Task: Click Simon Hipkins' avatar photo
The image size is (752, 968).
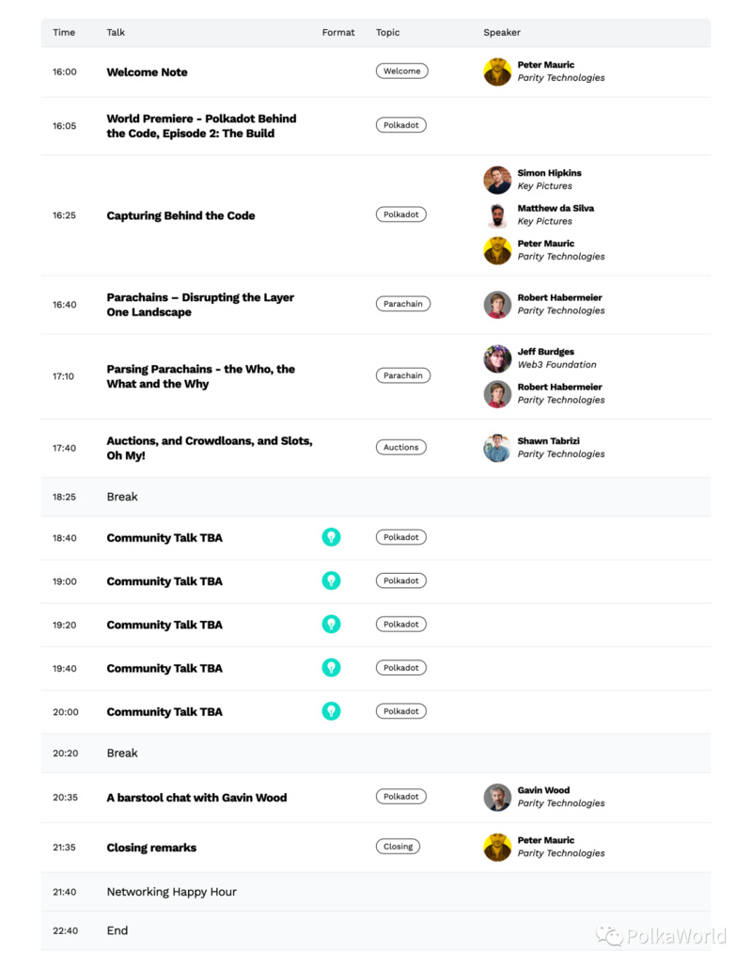Action: [x=497, y=180]
